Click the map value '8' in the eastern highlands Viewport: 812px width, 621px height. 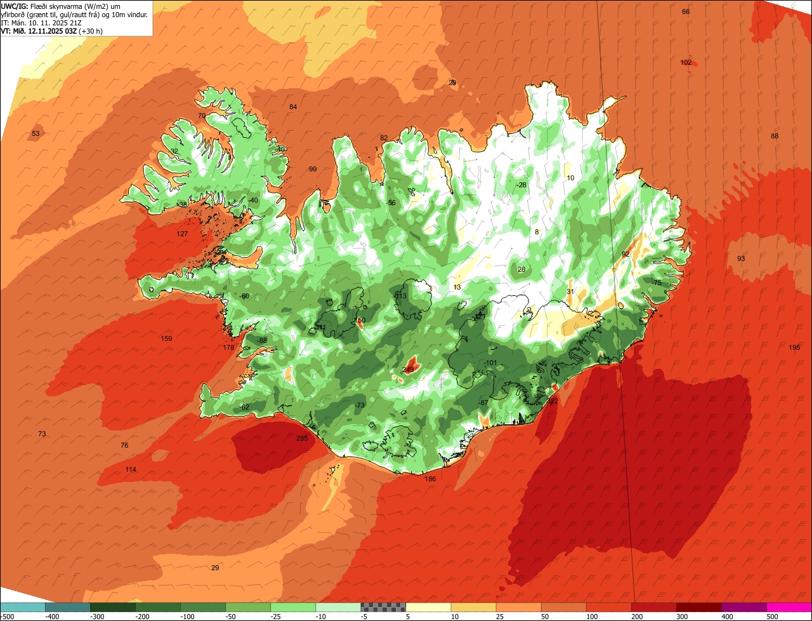click(537, 232)
